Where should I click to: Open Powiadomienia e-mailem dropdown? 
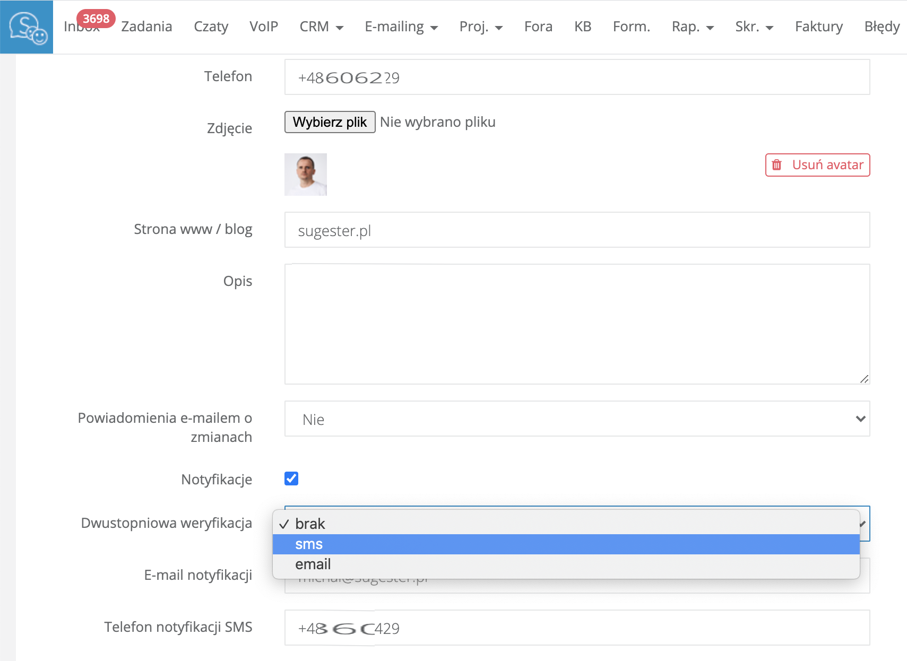point(576,419)
